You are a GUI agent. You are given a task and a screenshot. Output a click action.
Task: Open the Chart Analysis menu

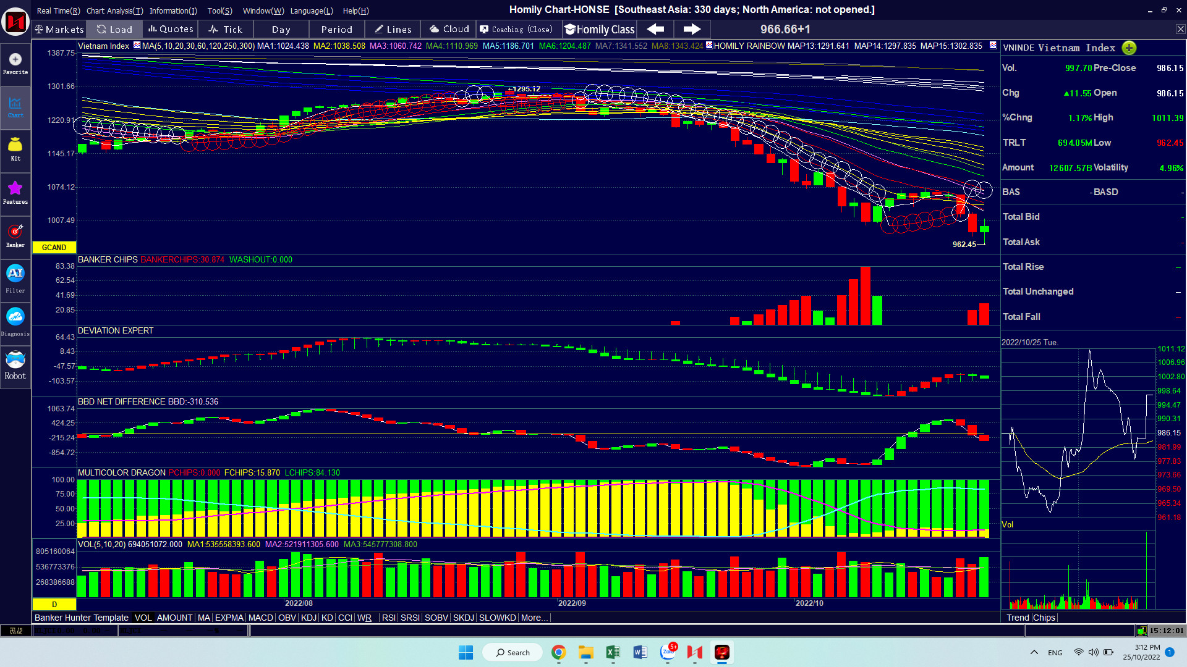tap(114, 10)
